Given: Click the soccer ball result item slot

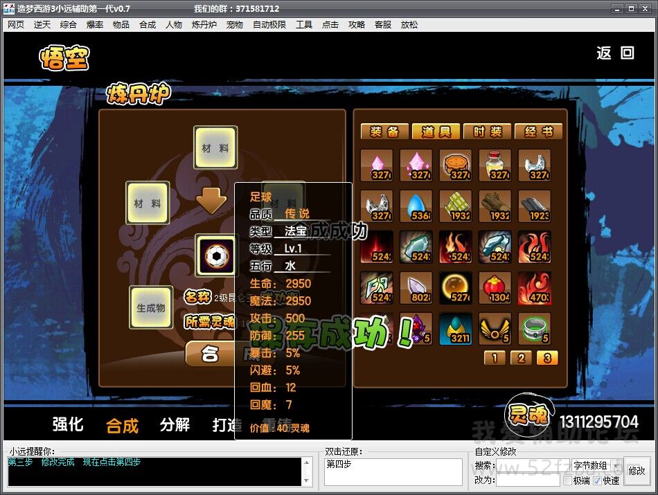Looking at the screenshot, I should tap(216, 255).
